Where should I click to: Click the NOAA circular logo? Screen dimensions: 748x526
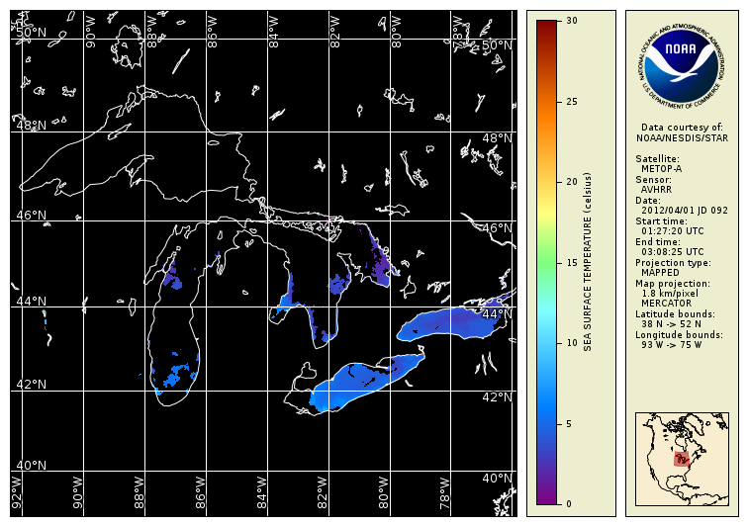[682, 67]
